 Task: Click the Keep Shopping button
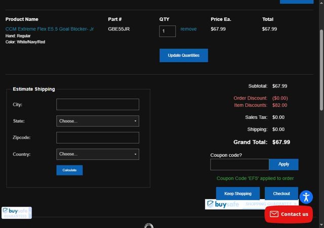point(238,194)
